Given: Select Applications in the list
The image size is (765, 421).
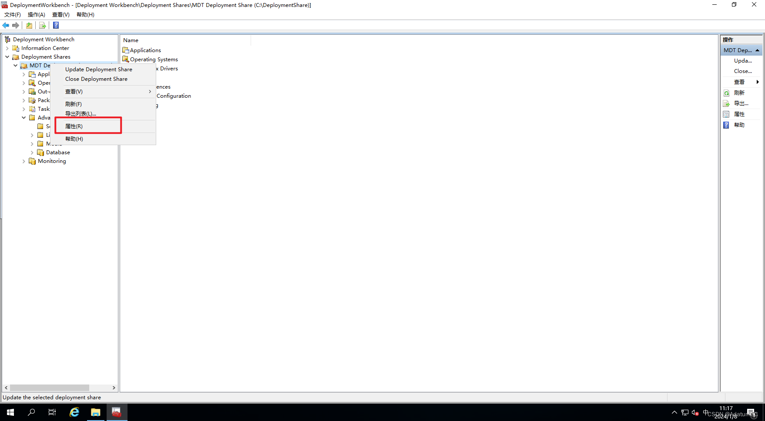Looking at the screenshot, I should pyautogui.click(x=145, y=50).
